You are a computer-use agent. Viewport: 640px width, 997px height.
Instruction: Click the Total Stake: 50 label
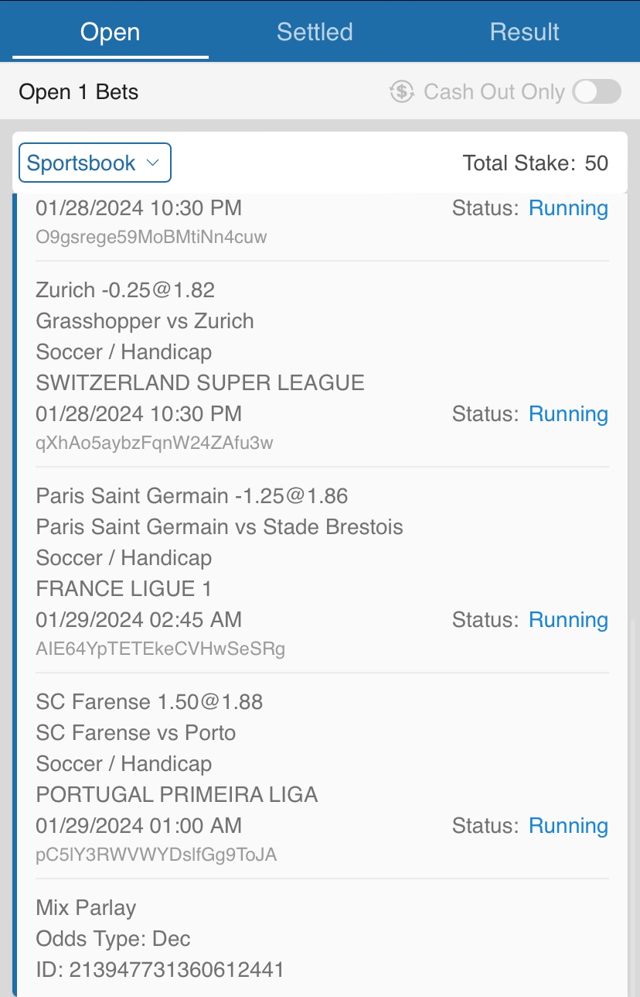pyautogui.click(x=535, y=163)
